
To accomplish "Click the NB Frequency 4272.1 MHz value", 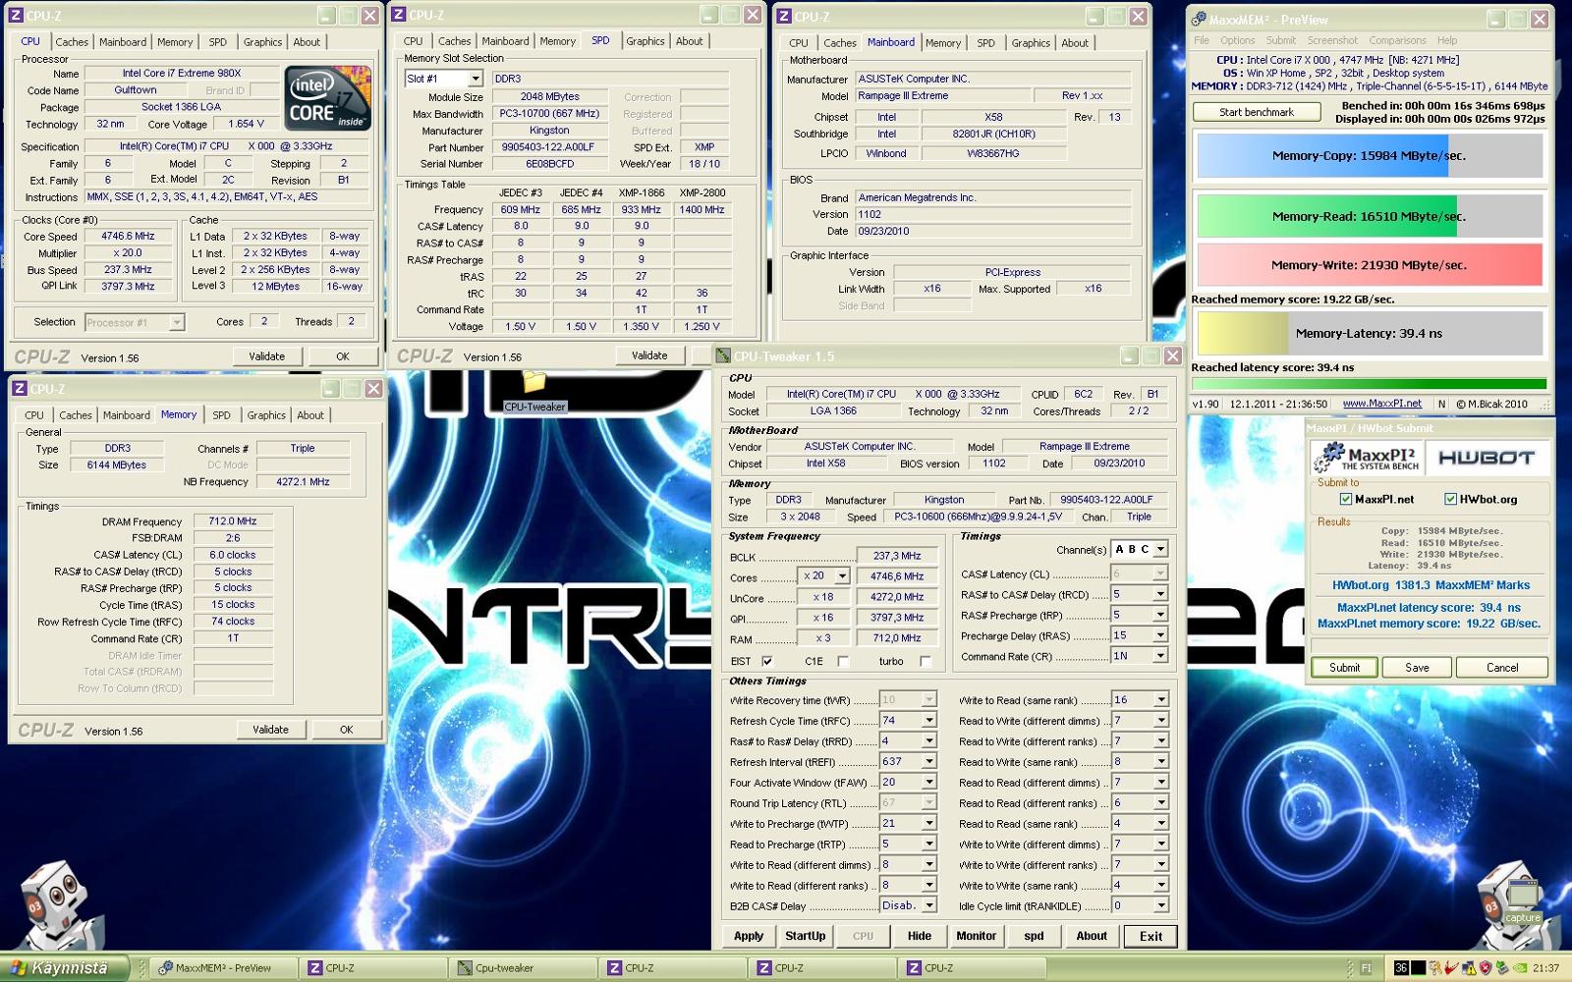I will pyautogui.click(x=303, y=482).
